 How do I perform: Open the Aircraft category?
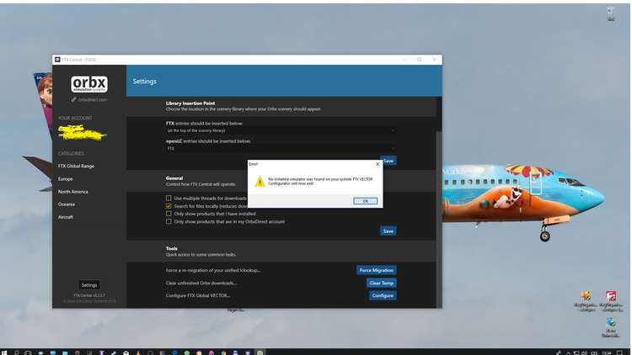click(66, 217)
